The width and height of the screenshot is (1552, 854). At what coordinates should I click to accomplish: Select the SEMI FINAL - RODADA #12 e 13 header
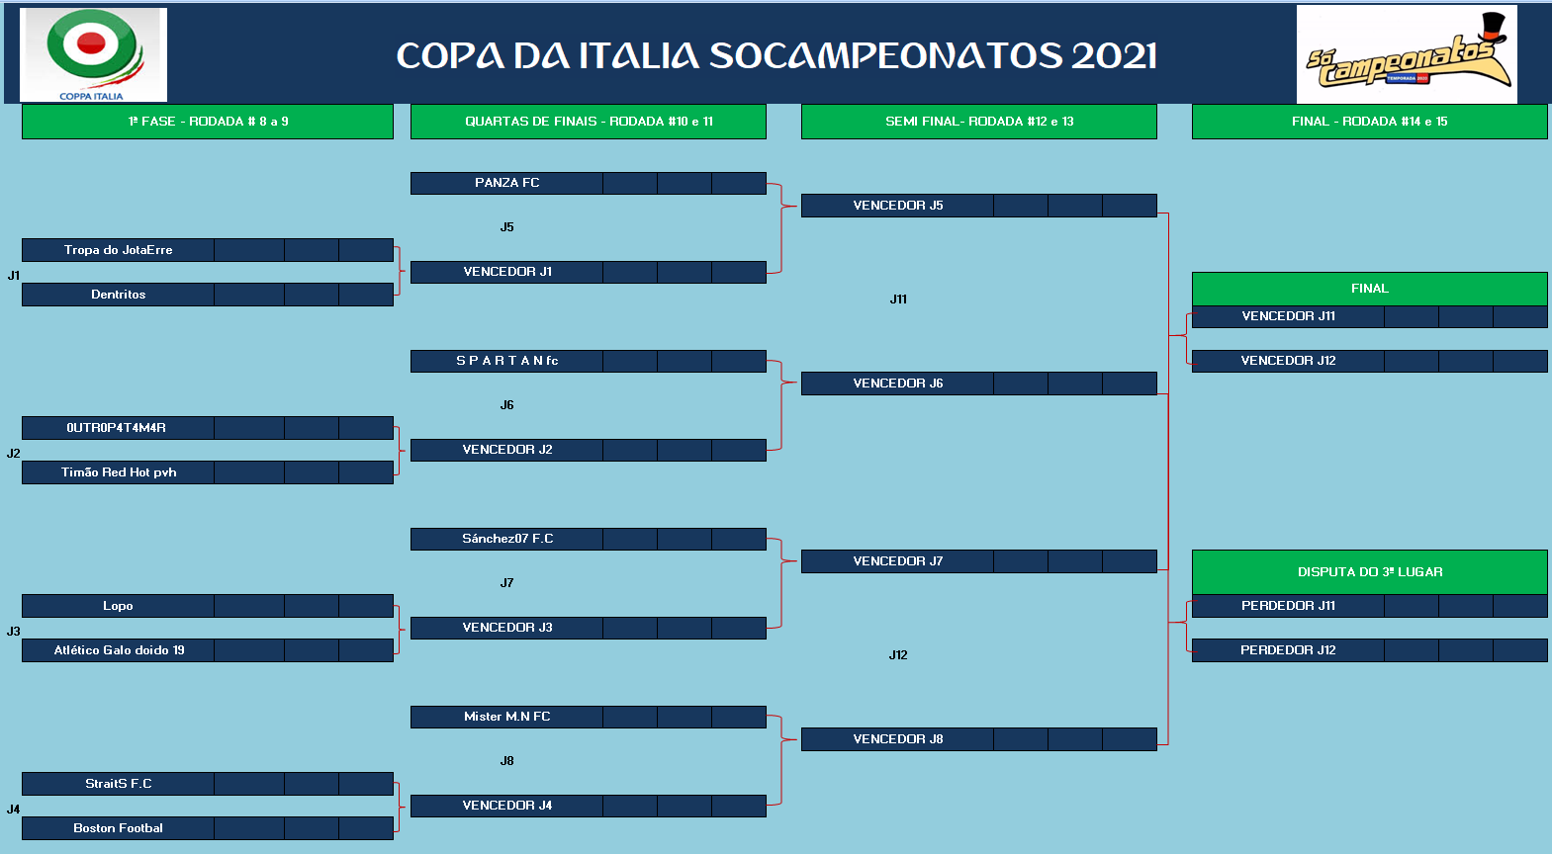(x=978, y=122)
